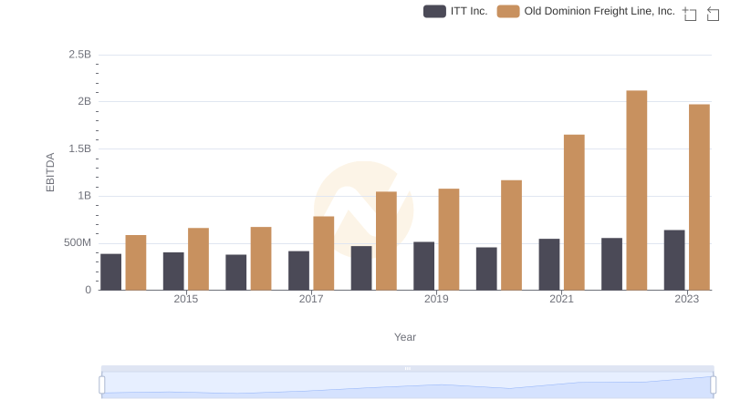Grab the right data zoom slider handle

point(713,384)
